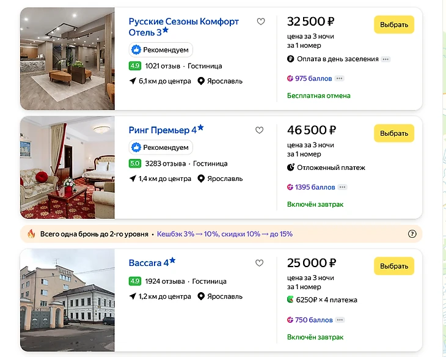The width and height of the screenshot is (446, 357).
Task: Save Baccara 4 with the heart icon
Action: 259,263
